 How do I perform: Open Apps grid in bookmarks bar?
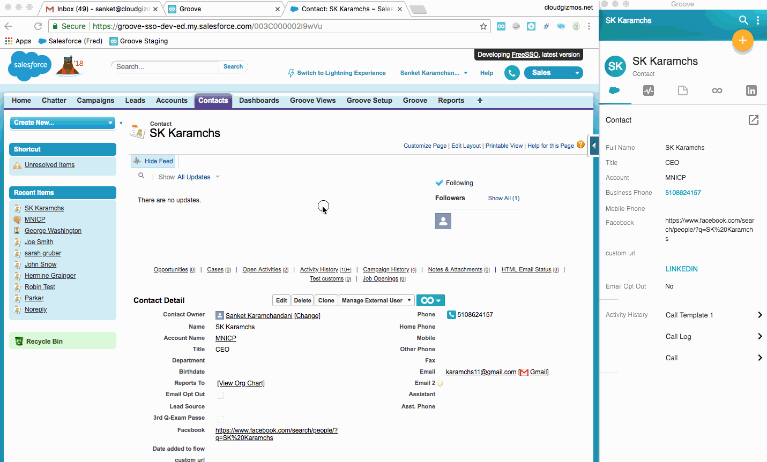click(18, 41)
